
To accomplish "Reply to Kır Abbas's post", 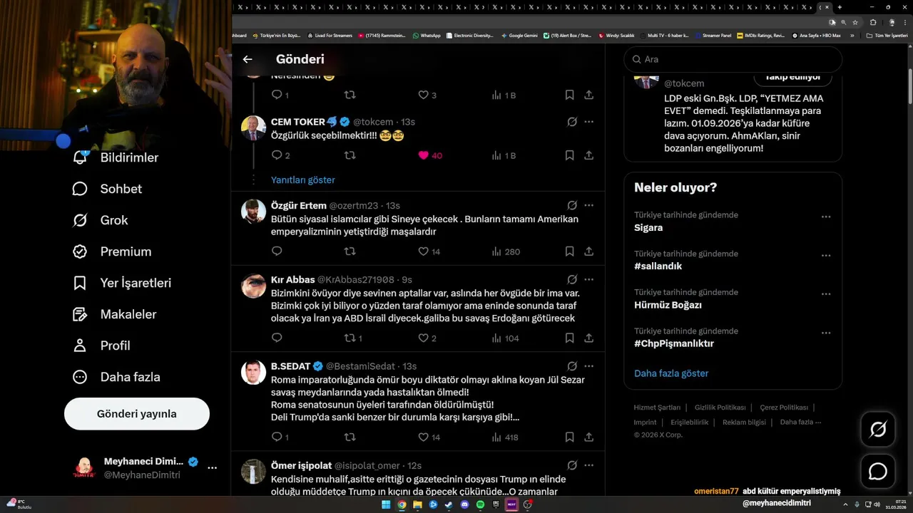I will 277,338.
